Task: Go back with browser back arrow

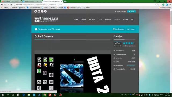Action: 2,5
